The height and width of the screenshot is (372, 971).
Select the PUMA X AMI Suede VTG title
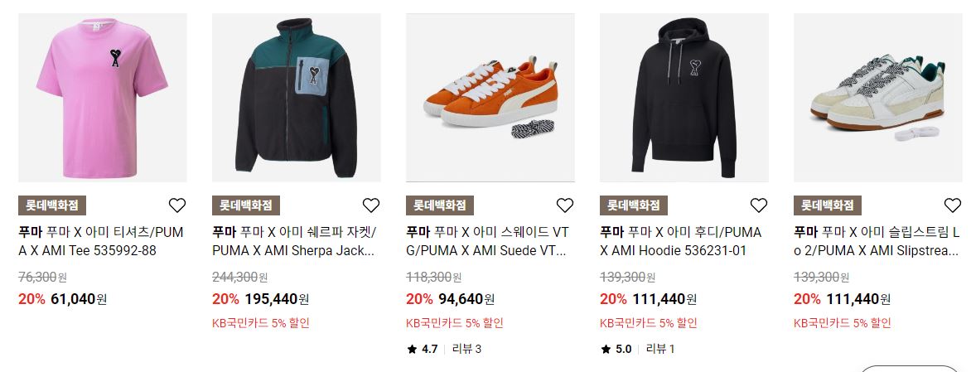(488, 241)
